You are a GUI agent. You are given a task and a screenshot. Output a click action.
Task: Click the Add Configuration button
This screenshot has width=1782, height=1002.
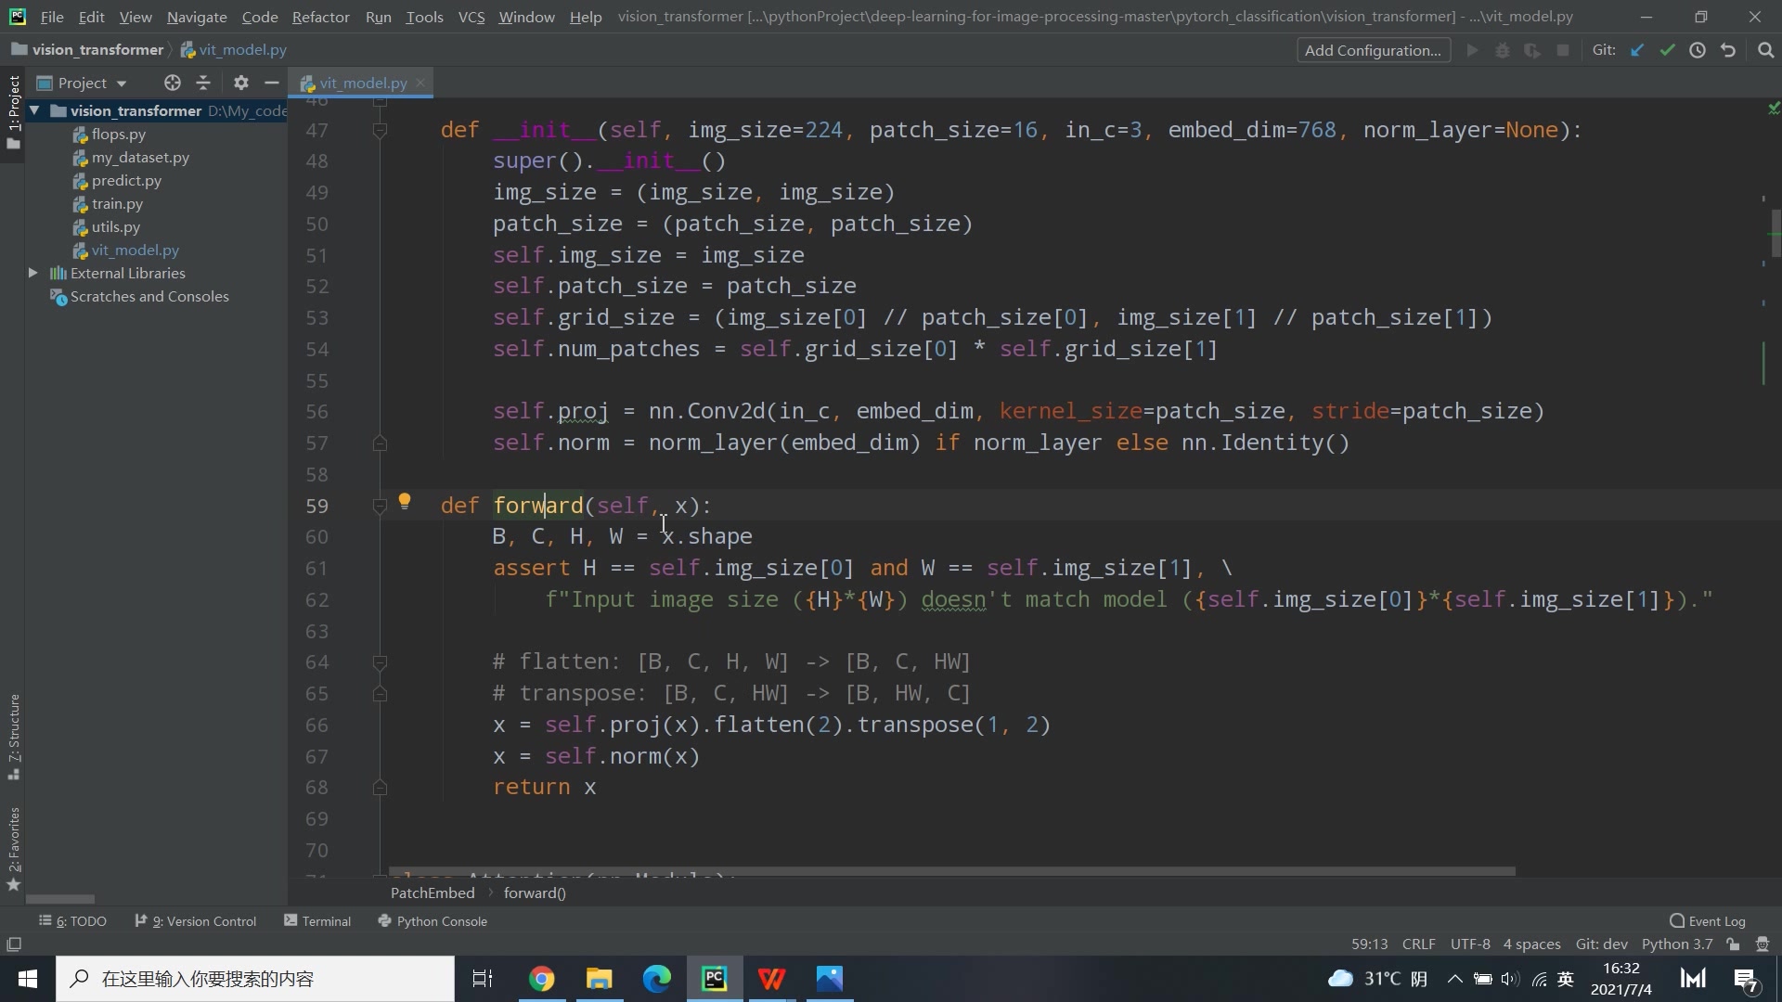point(1373,50)
